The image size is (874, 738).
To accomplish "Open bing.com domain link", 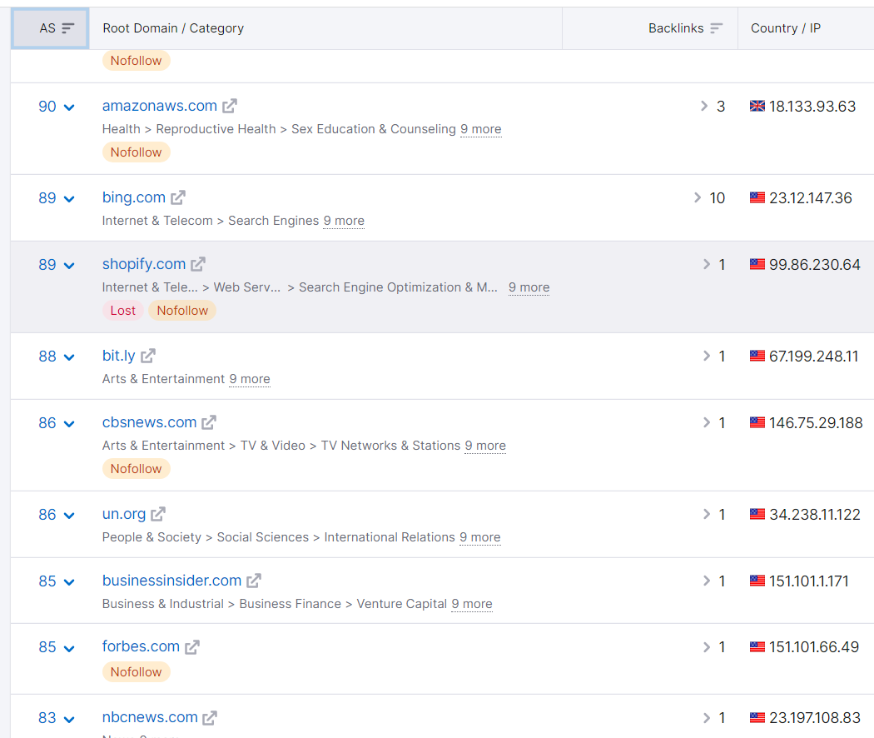I will tap(134, 197).
